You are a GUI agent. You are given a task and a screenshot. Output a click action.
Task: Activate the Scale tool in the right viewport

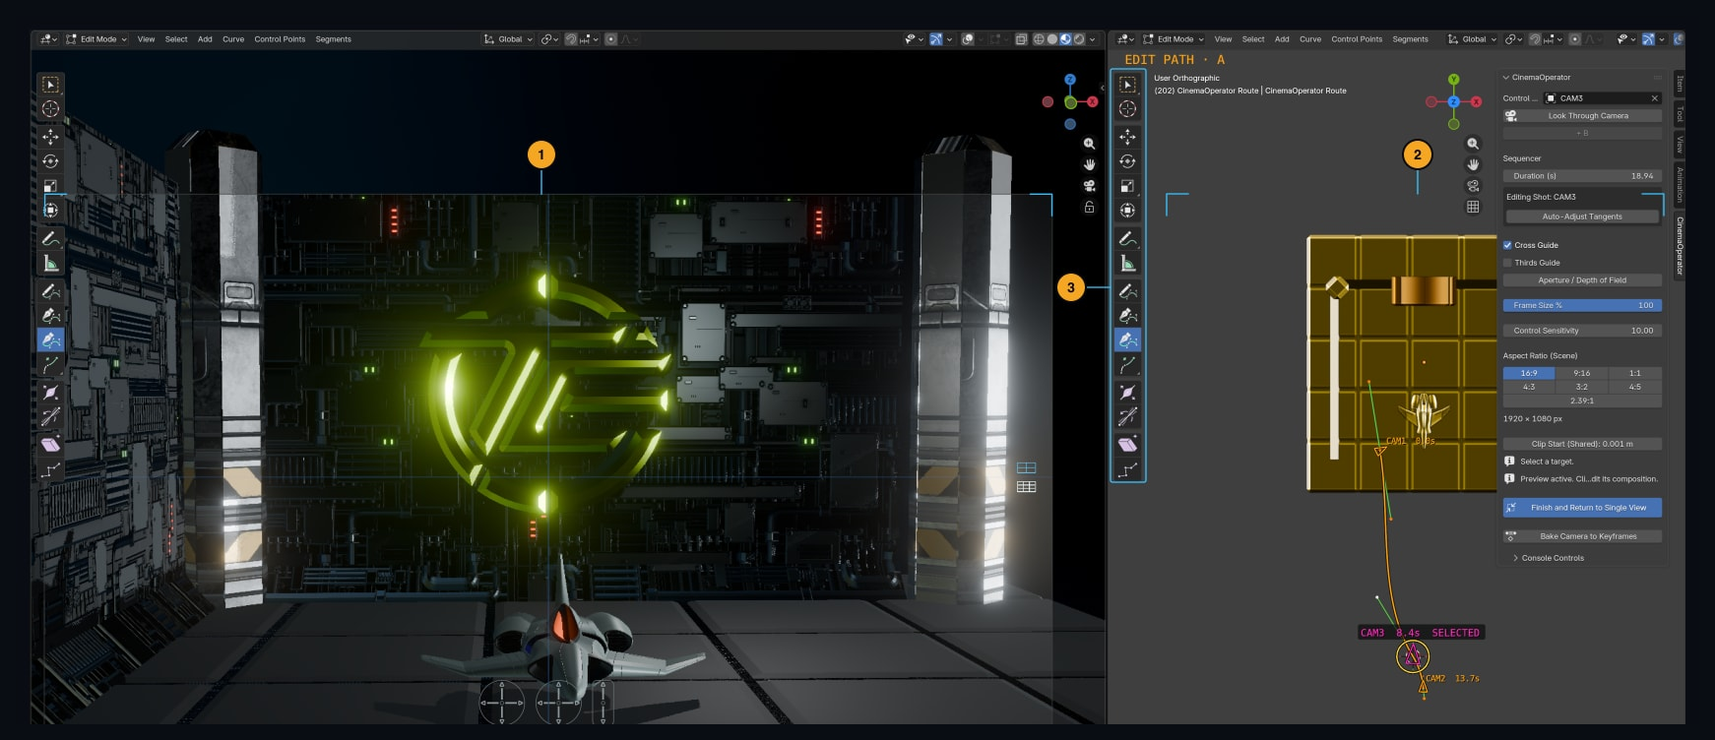pyautogui.click(x=1127, y=186)
